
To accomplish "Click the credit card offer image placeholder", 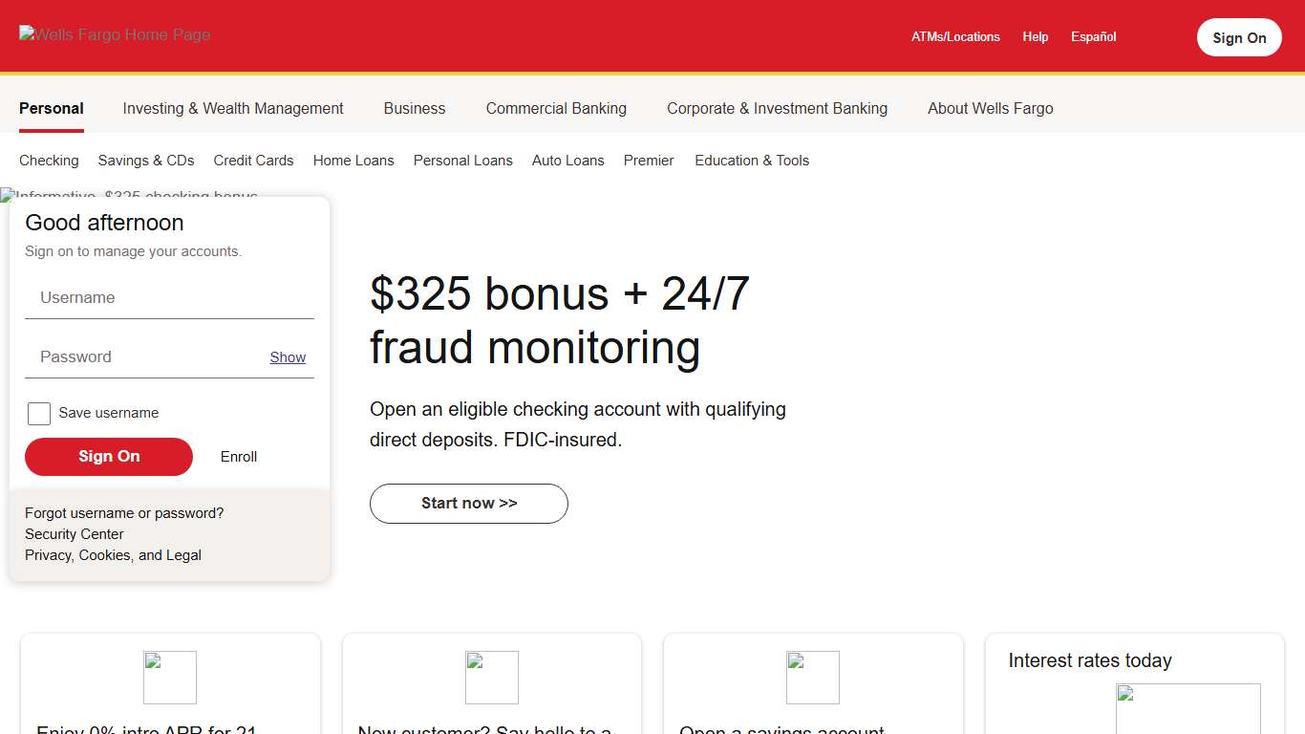I will pyautogui.click(x=169, y=677).
